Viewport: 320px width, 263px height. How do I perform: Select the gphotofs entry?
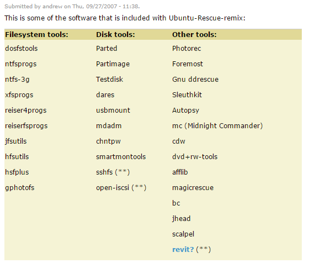[20, 188]
